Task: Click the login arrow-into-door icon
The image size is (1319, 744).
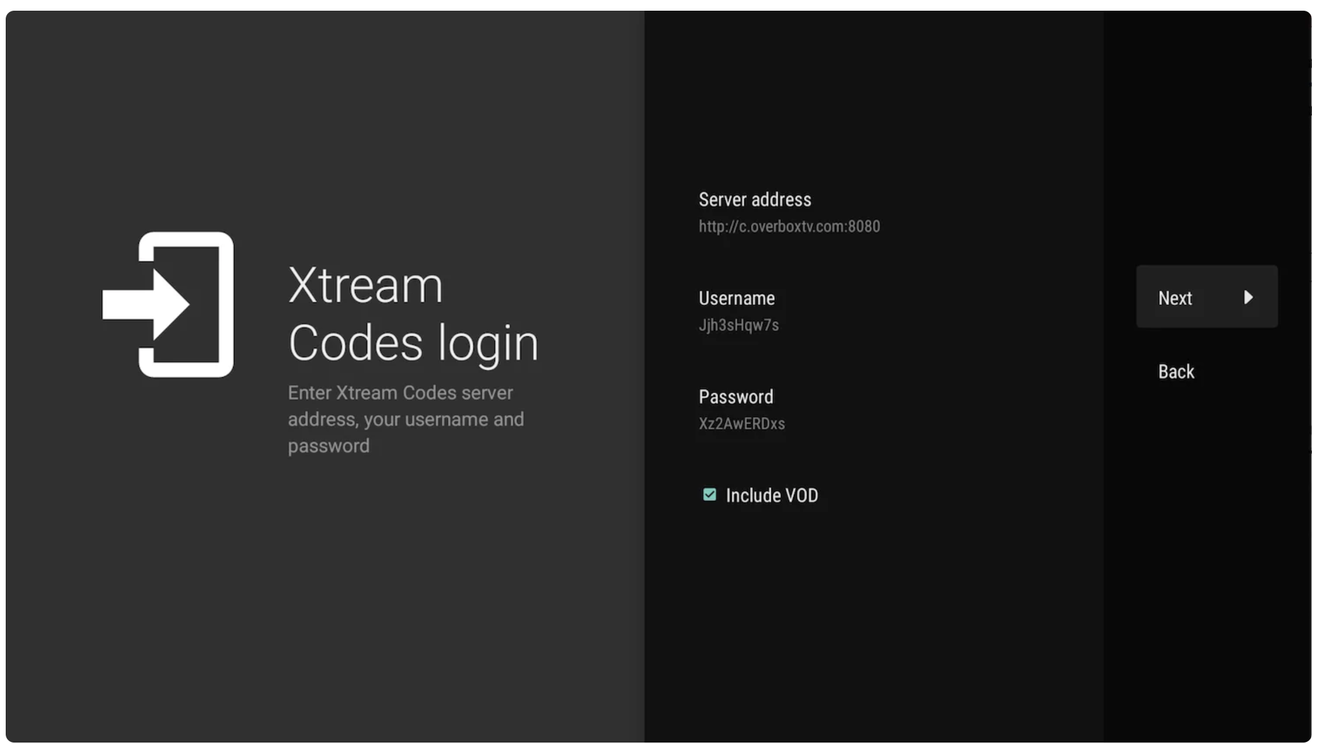Action: pos(168,304)
